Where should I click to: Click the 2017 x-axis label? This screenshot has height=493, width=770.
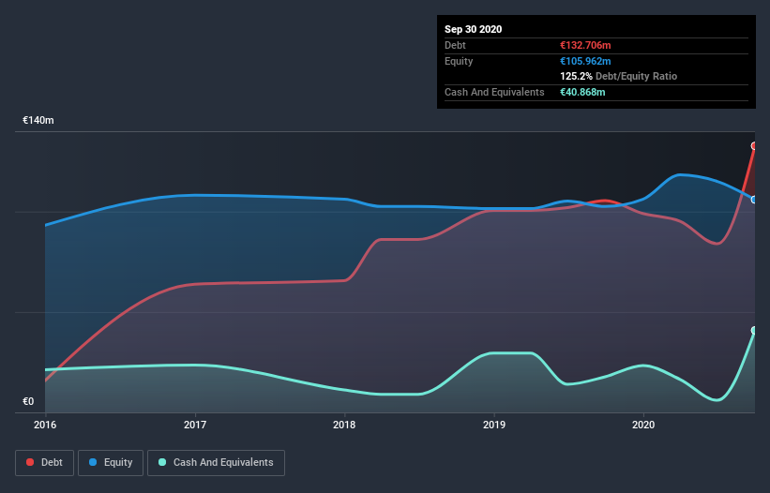click(x=195, y=425)
